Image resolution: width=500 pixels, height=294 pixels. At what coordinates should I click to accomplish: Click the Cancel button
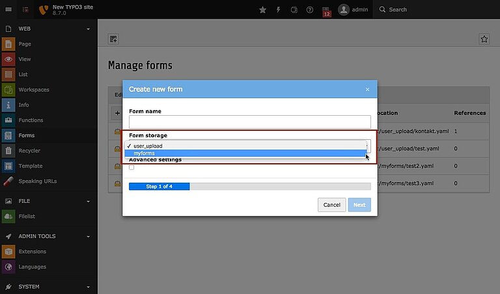pos(331,205)
